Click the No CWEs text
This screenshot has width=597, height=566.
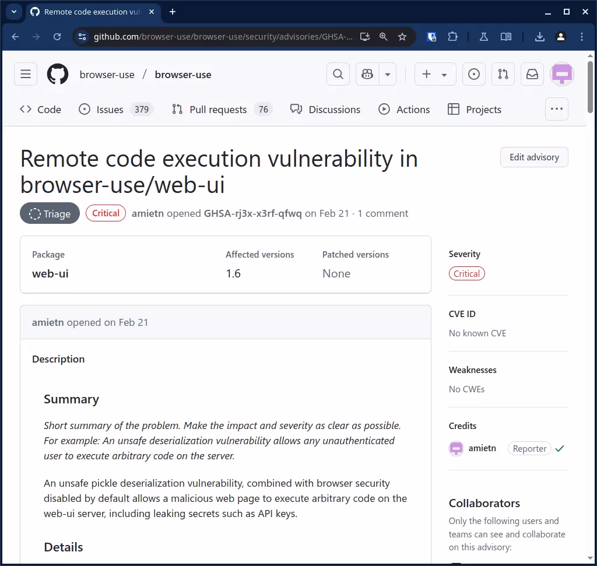click(467, 389)
